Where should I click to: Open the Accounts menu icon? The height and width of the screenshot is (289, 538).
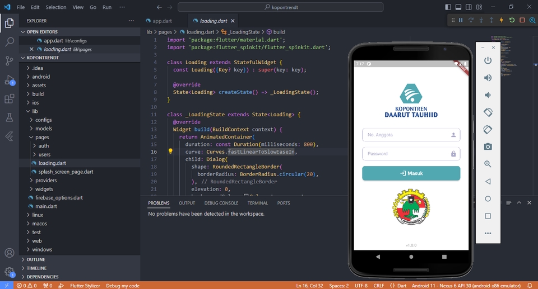point(10,253)
